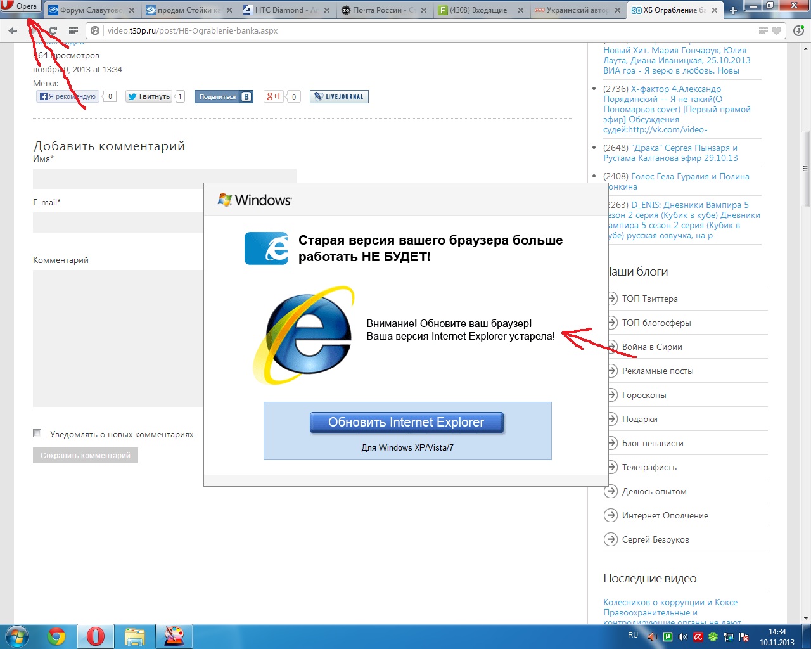Click arrow icon beside Интернет Ополчение
Image resolution: width=811 pixels, height=649 pixels.
pyautogui.click(x=611, y=515)
